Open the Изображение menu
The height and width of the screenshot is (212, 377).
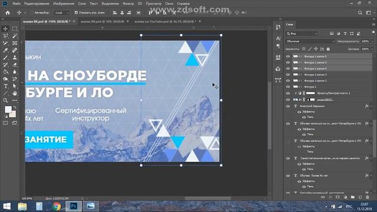point(64,4)
